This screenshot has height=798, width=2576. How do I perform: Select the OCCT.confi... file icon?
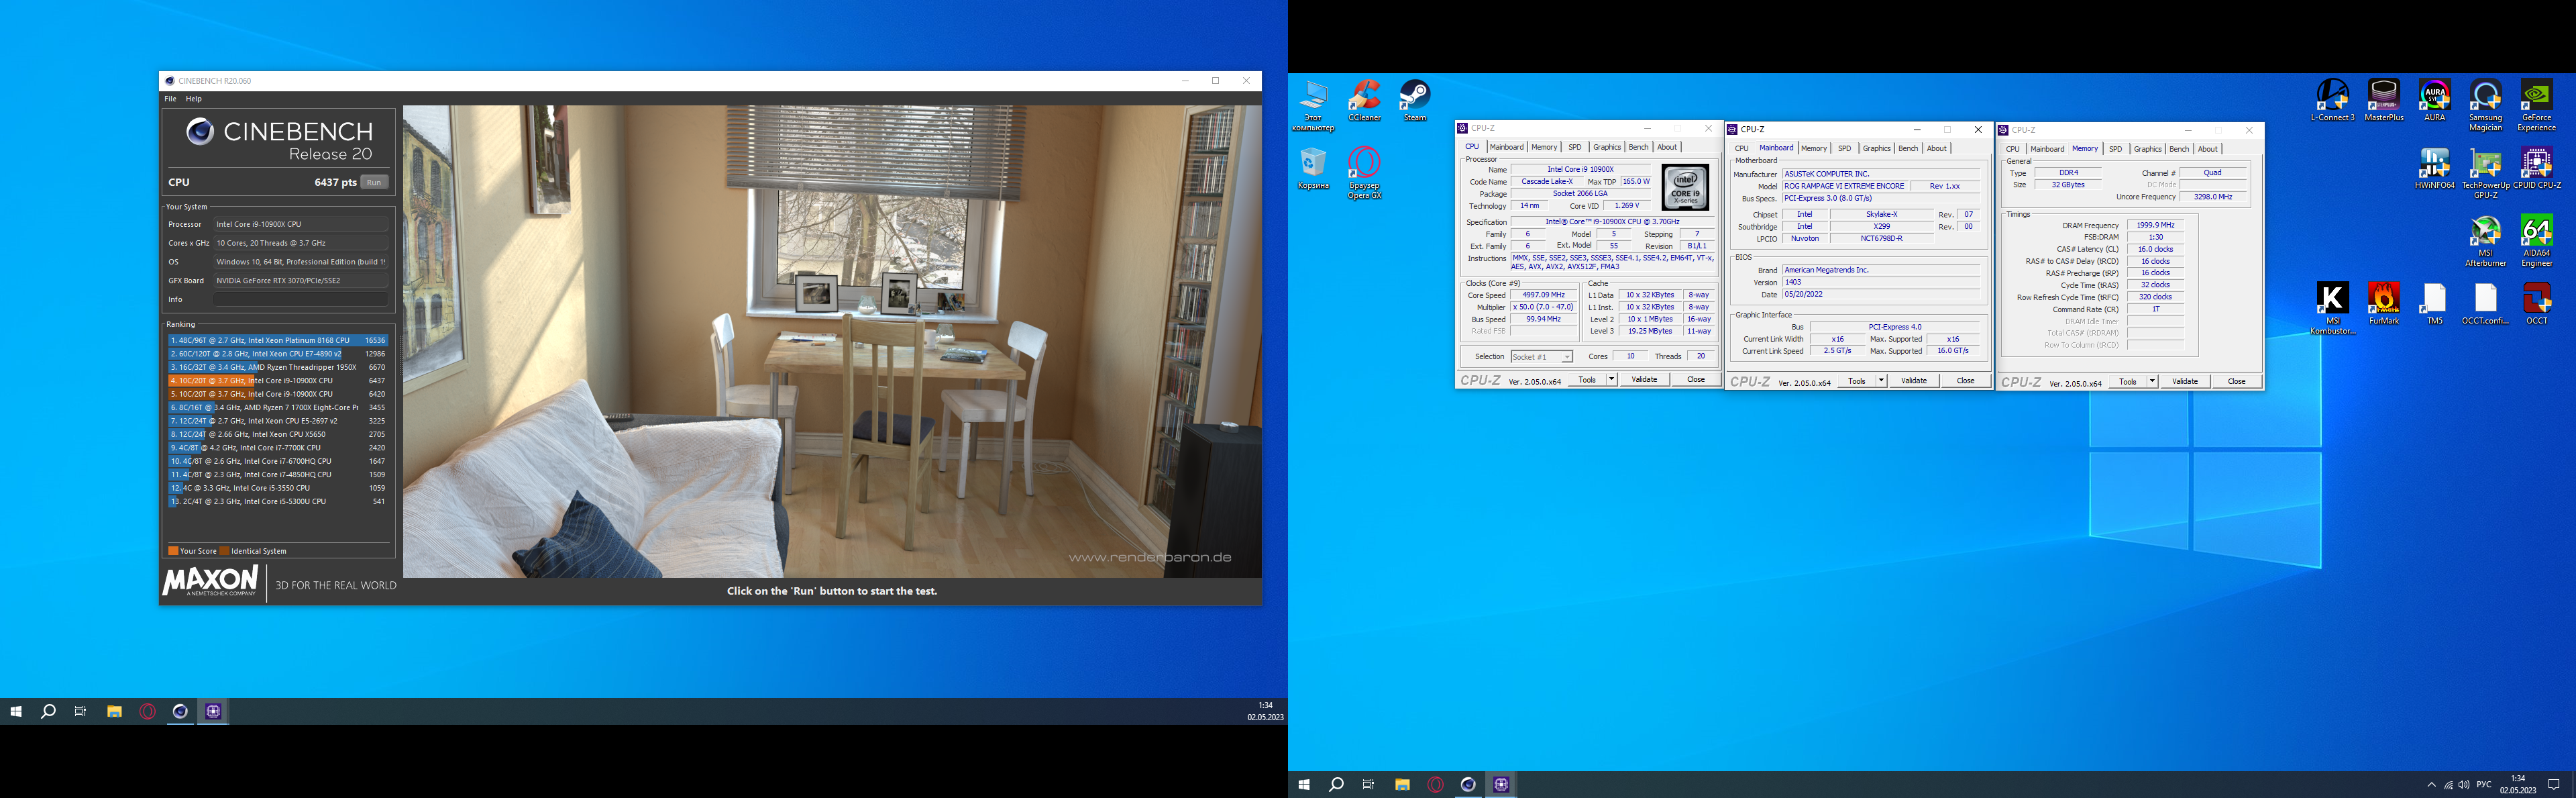[2486, 304]
